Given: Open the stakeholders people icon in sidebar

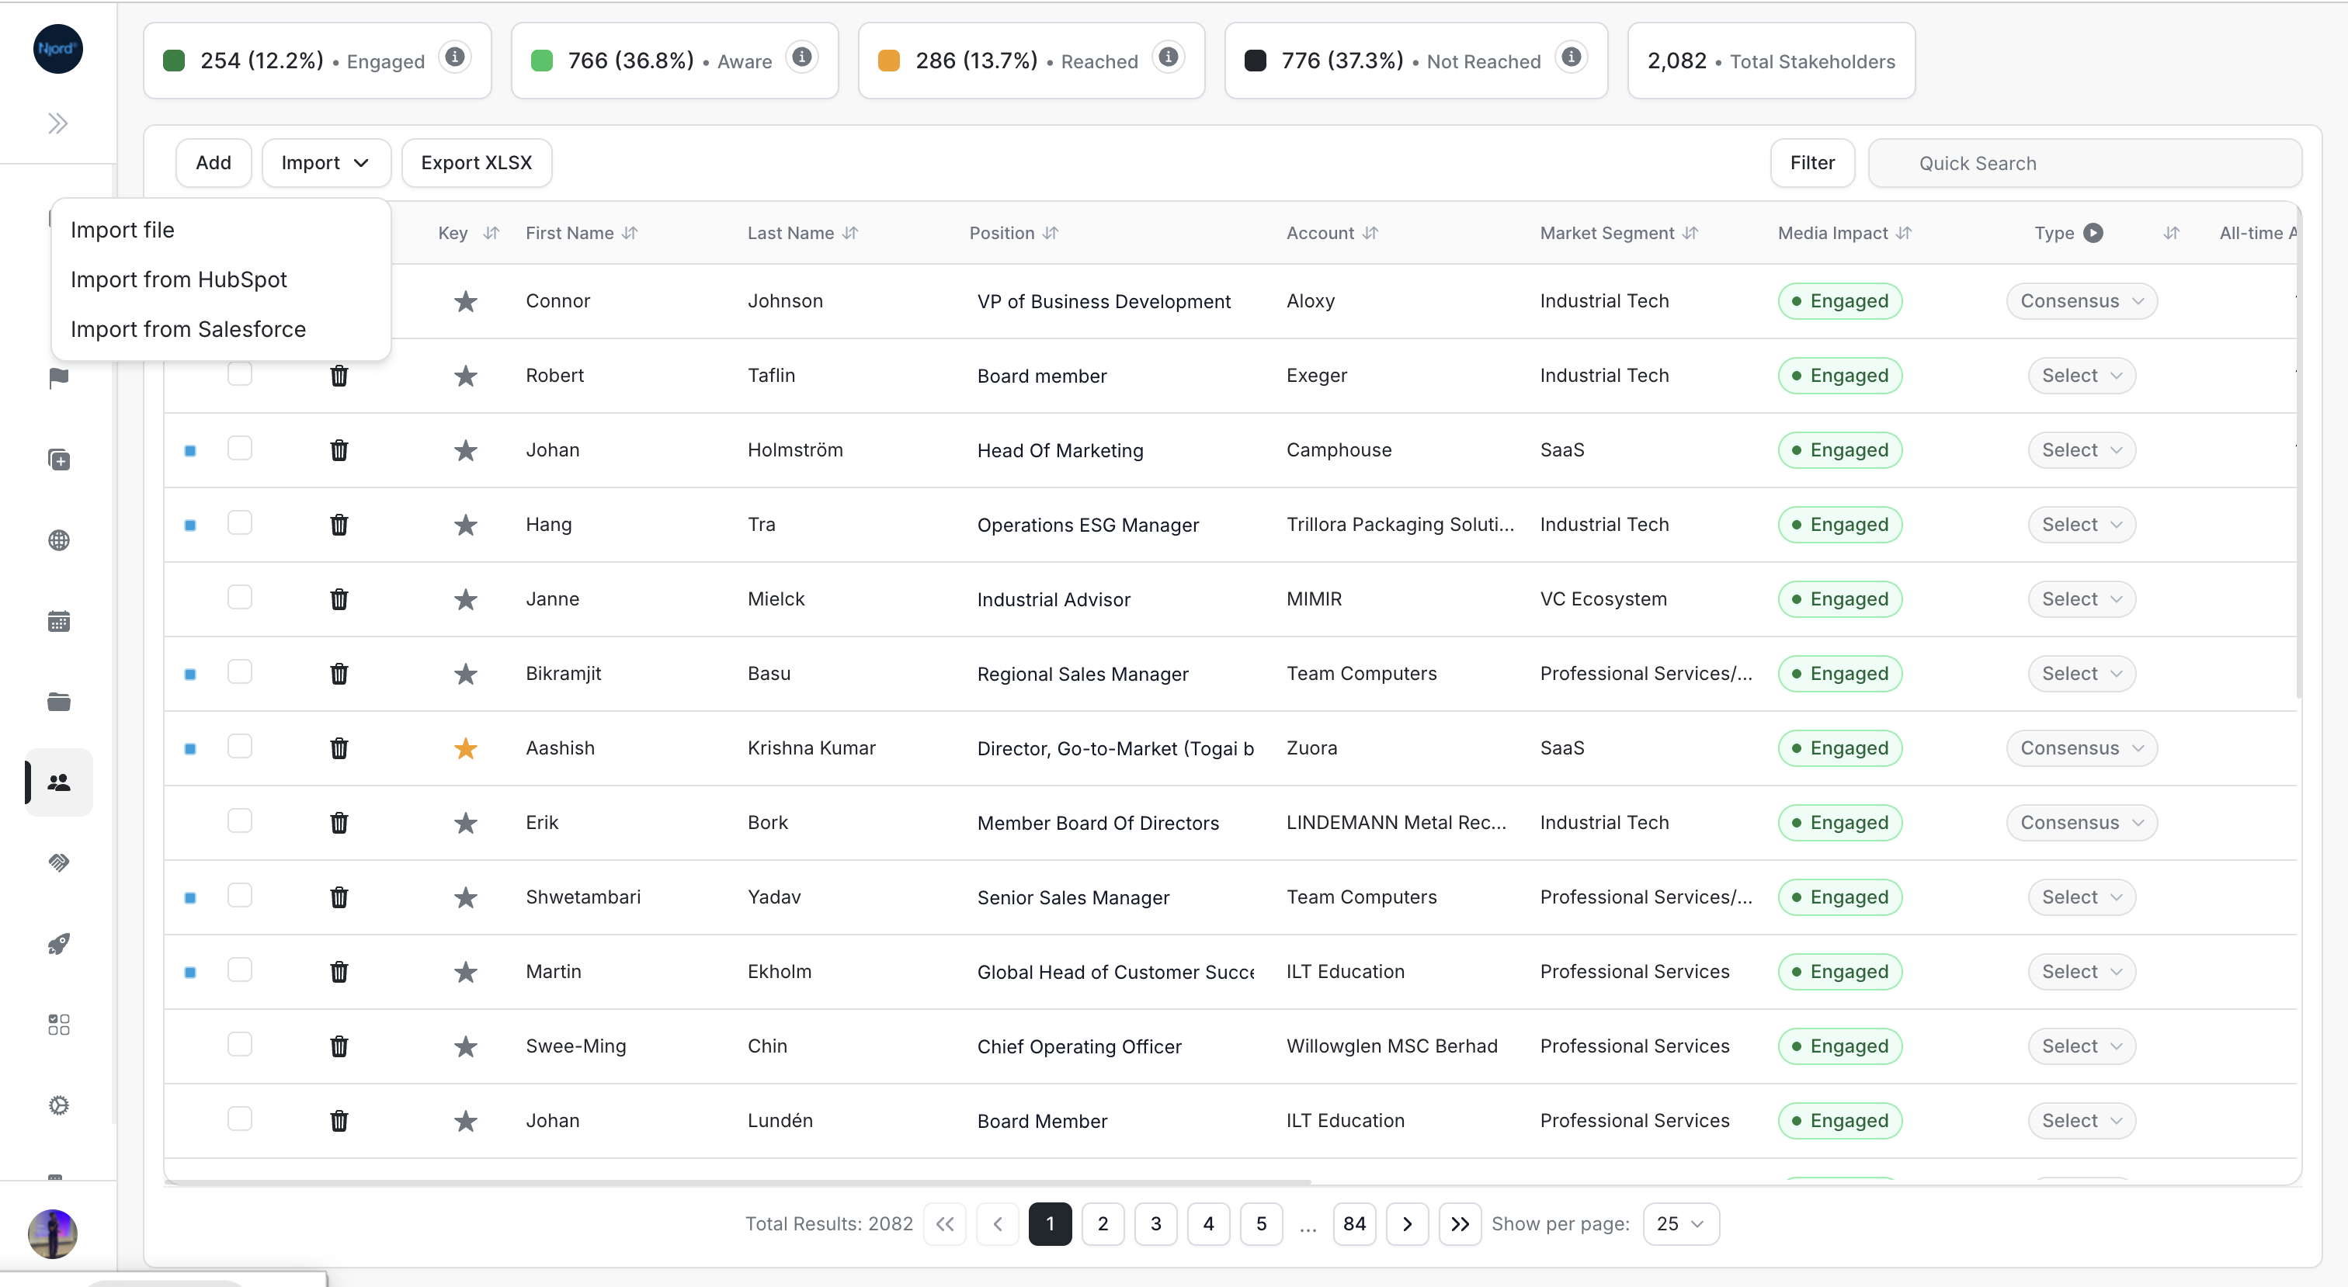Looking at the screenshot, I should (x=58, y=782).
